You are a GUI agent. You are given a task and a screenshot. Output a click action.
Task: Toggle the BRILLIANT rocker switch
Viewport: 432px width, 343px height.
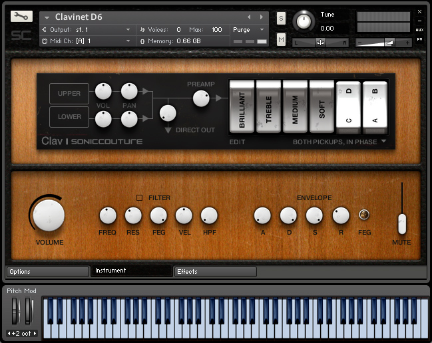(242, 107)
